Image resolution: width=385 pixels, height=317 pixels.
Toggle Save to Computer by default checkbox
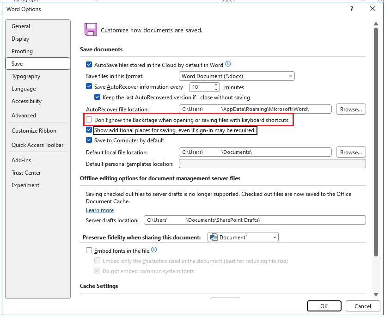(x=89, y=140)
